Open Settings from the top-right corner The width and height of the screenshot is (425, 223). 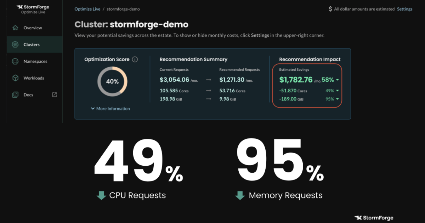point(404,9)
